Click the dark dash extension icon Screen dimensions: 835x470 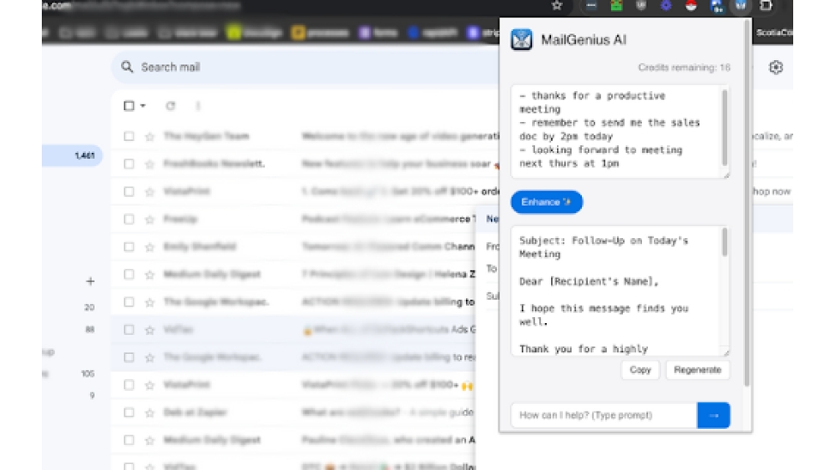tap(591, 6)
